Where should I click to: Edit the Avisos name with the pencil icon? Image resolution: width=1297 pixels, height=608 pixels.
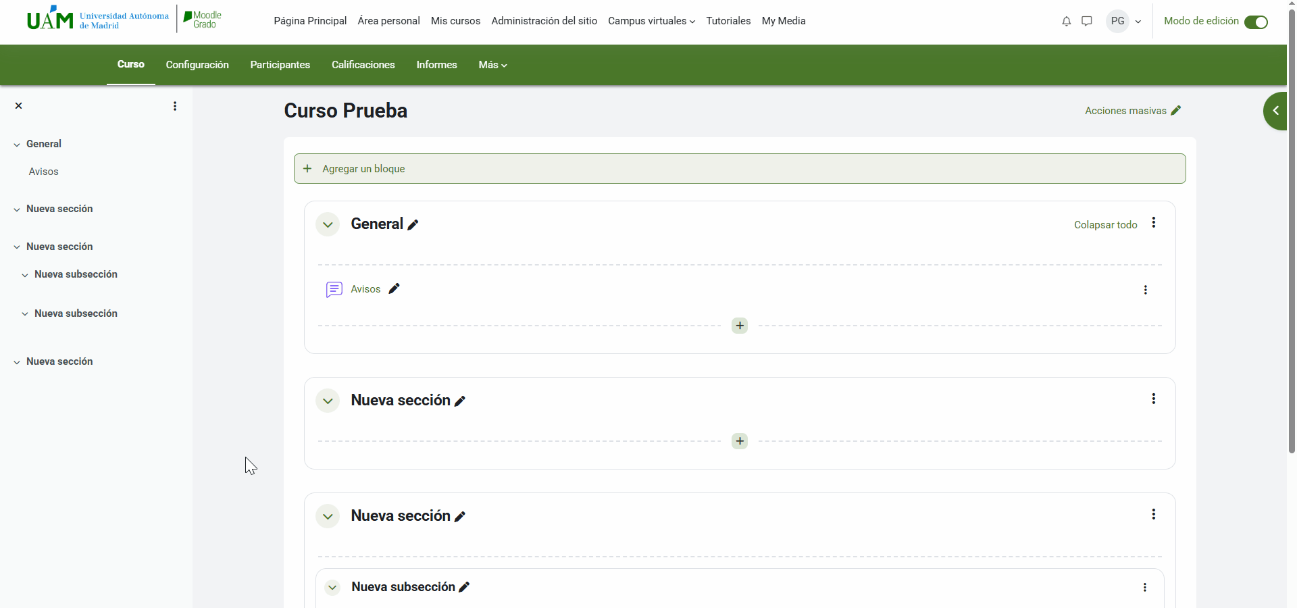(x=395, y=289)
